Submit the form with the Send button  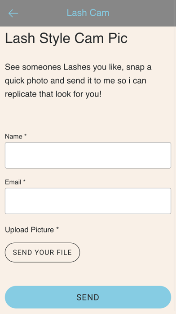click(x=88, y=297)
